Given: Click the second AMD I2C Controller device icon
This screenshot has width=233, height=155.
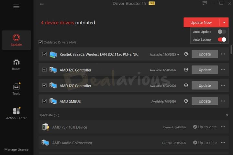Looking at the screenshot, I should [53, 85].
